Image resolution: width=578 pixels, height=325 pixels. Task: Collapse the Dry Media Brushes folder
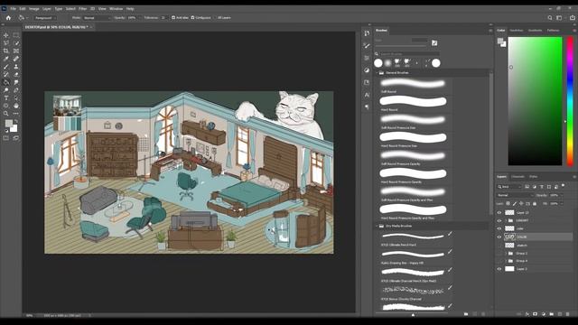pyautogui.click(x=377, y=226)
